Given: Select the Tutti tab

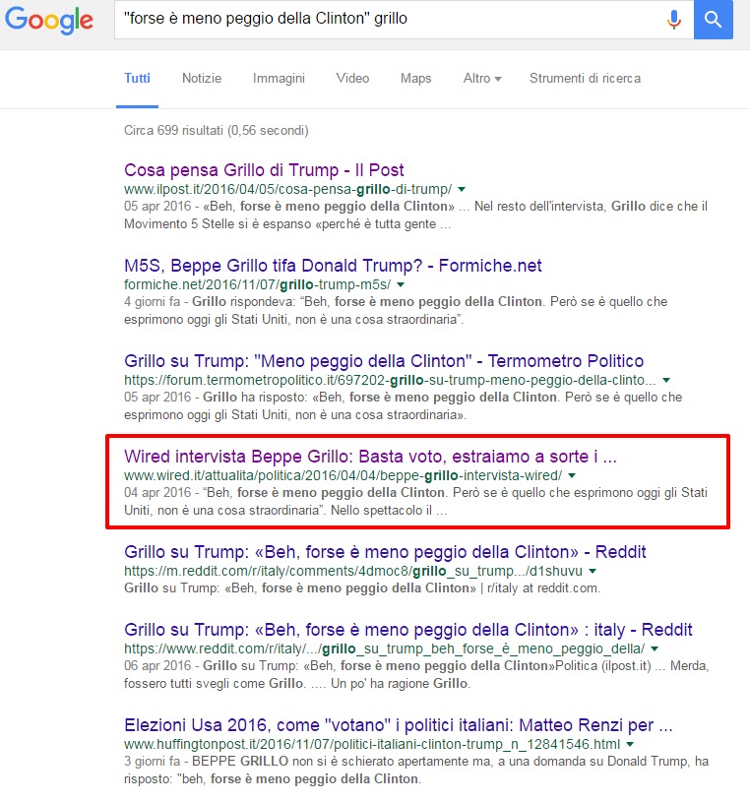Looking at the screenshot, I should (x=137, y=79).
